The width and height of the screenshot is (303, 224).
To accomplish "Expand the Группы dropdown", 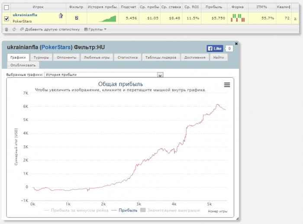I will point(96,29).
